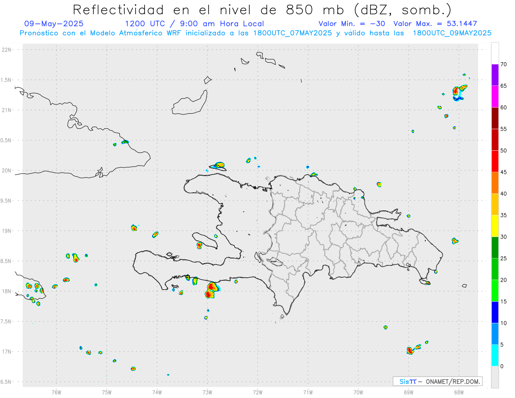Click the purple 65–70 dBZ colorbar segment
The image size is (515, 398).
point(495,75)
